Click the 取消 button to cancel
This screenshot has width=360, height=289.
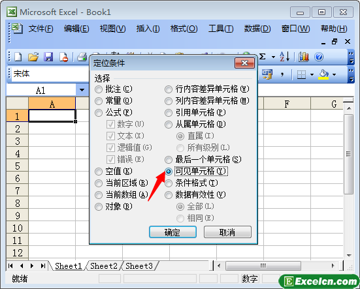tap(227, 232)
